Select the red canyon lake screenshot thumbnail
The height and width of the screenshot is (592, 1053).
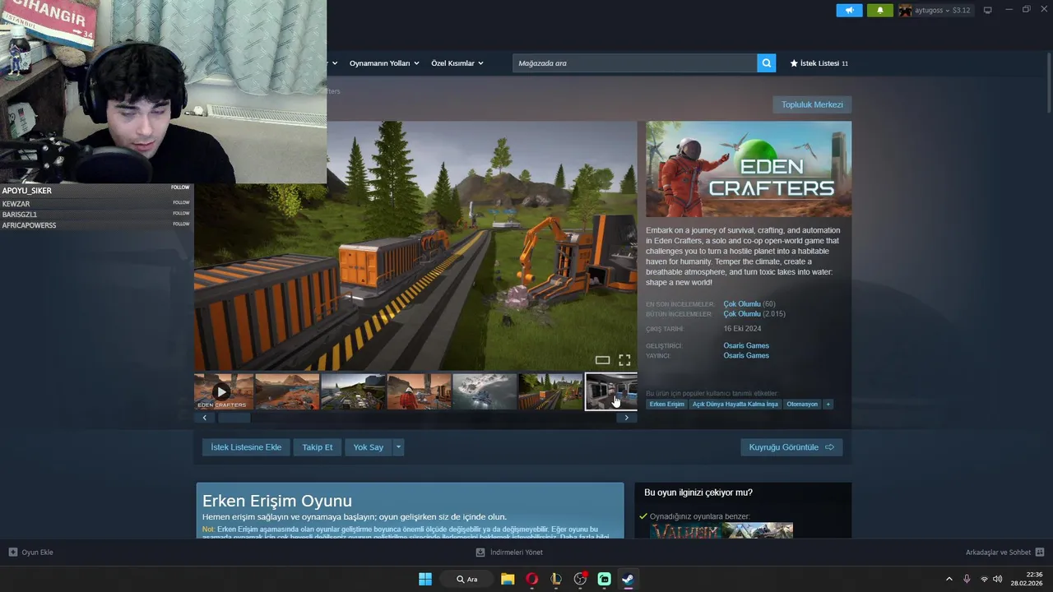click(287, 391)
